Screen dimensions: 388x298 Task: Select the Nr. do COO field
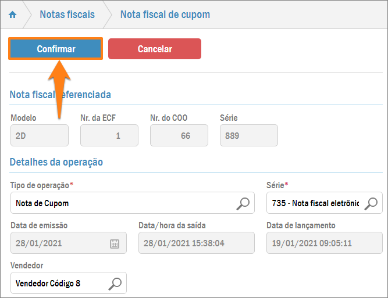pos(179,135)
